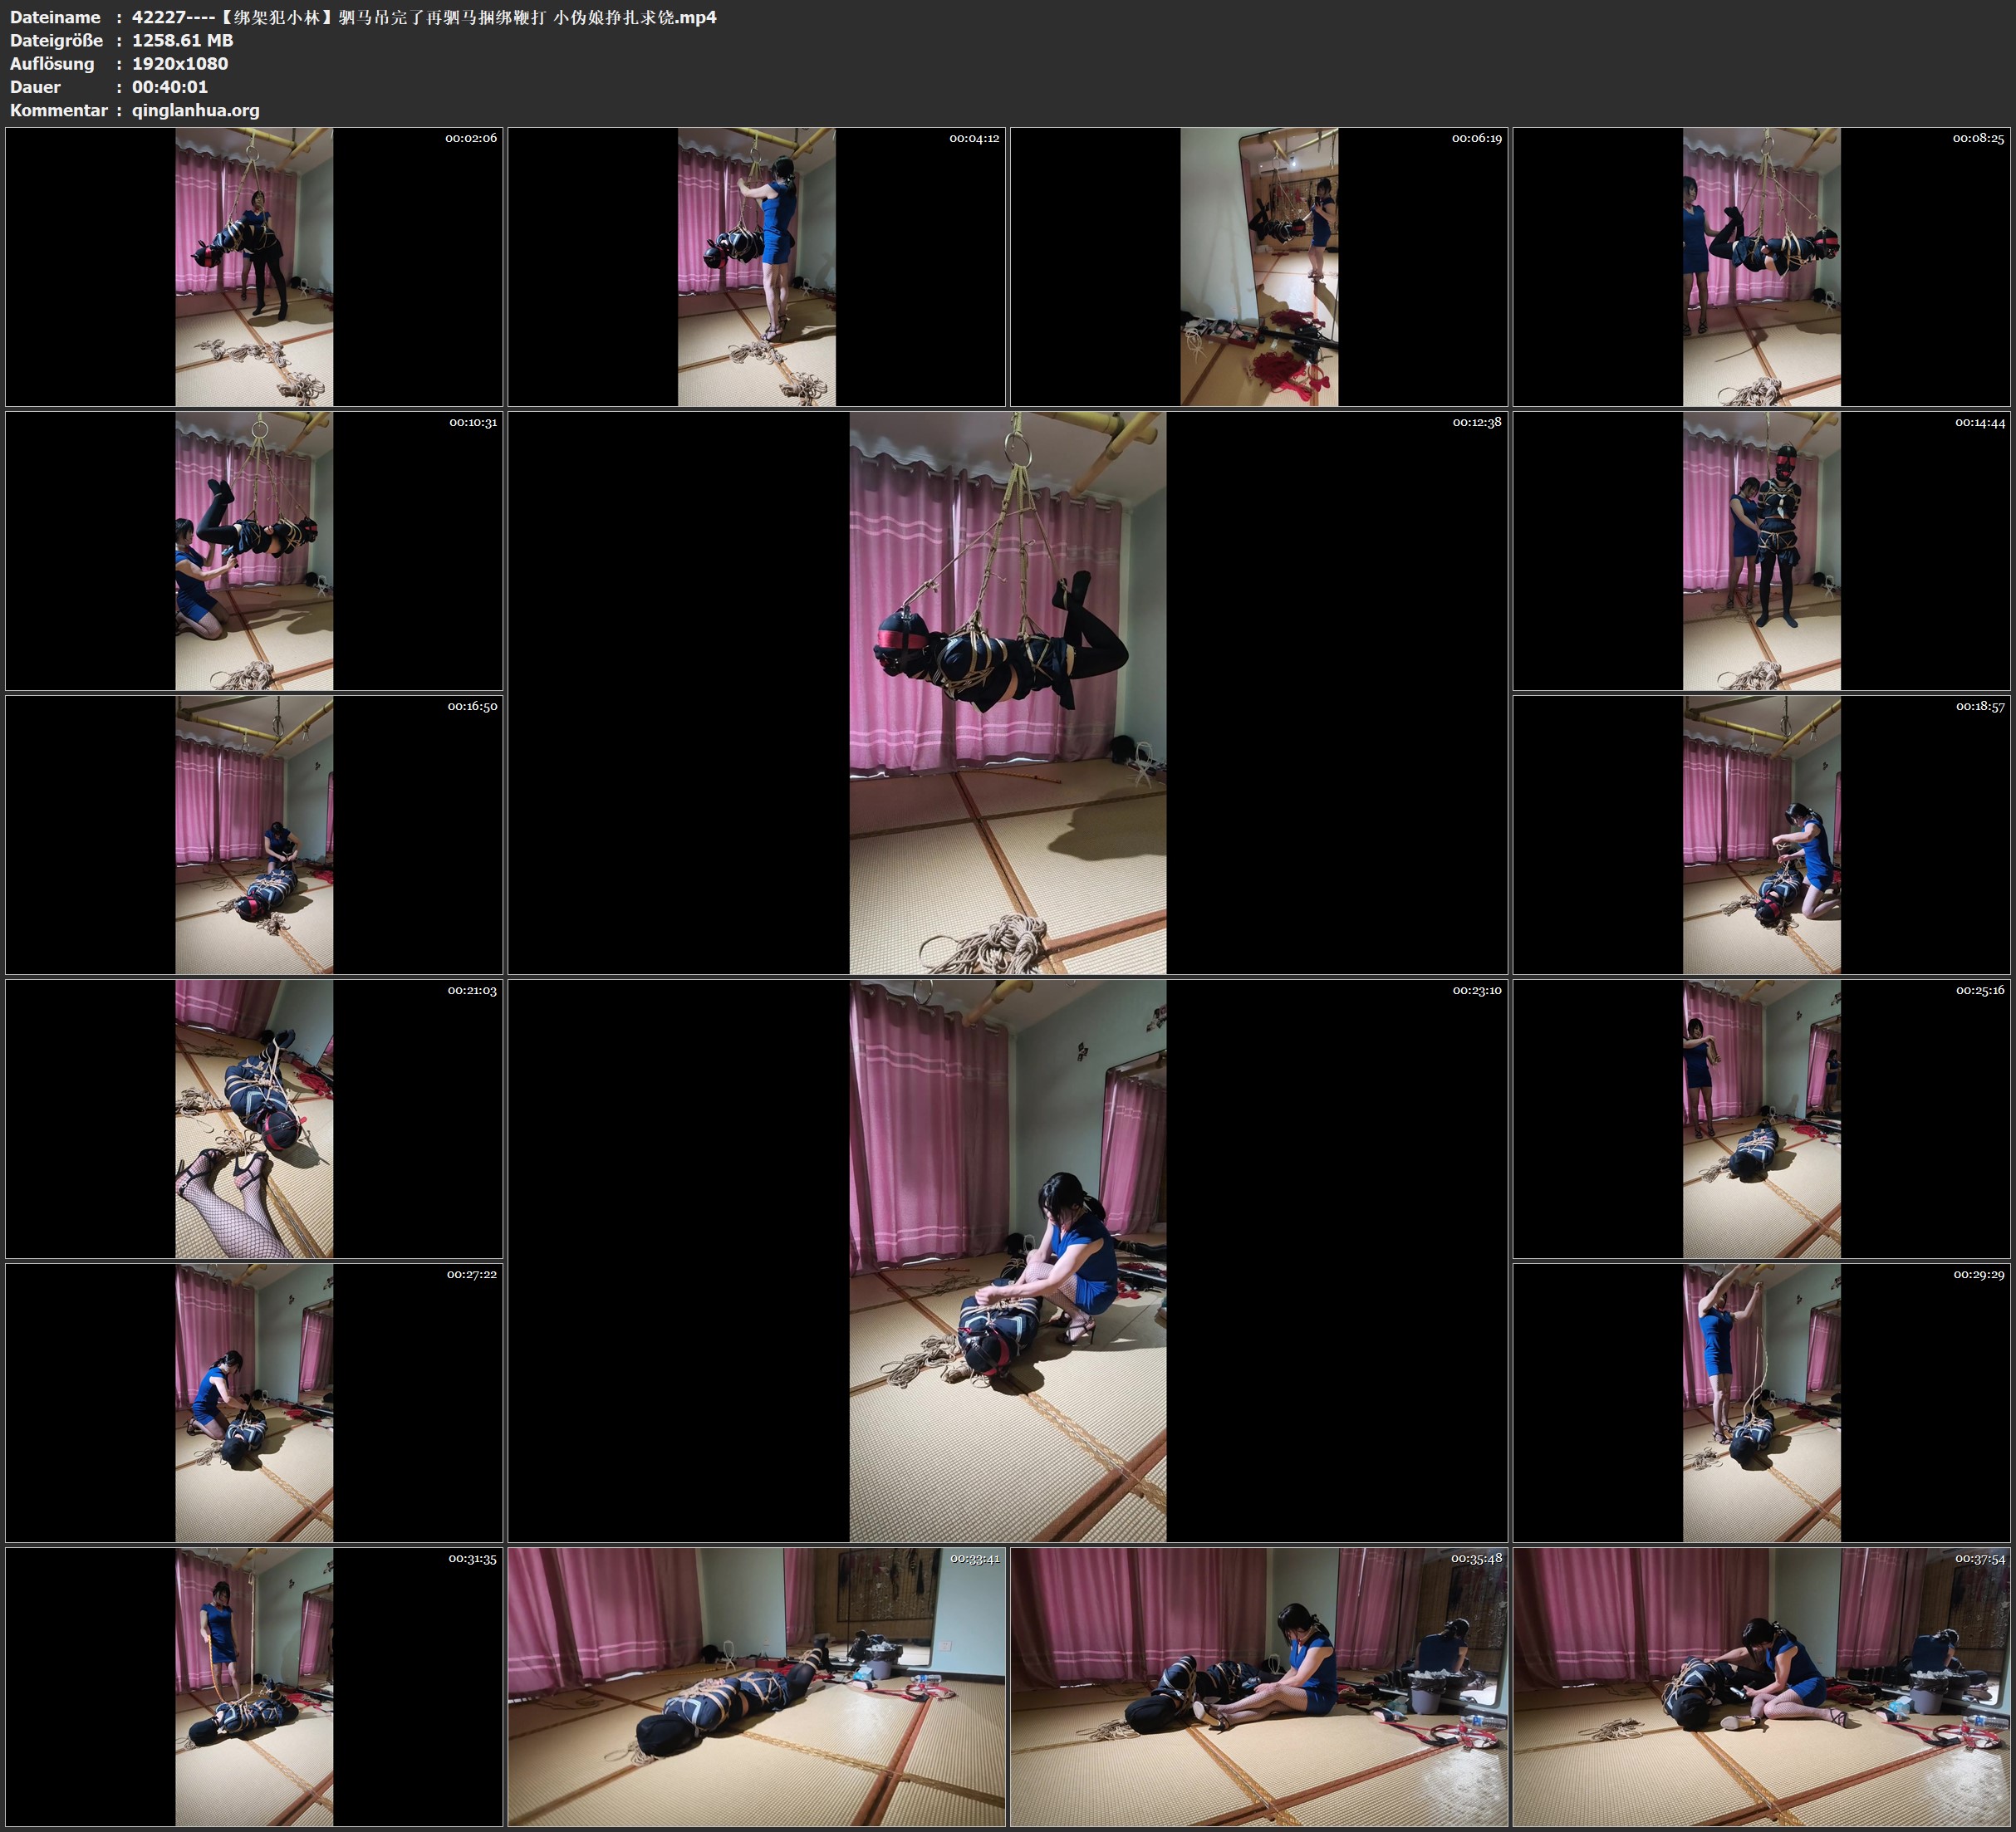Click the thumbnail timestamped 00:14:44
The width and height of the screenshot is (2016, 1832).
pos(1761,551)
